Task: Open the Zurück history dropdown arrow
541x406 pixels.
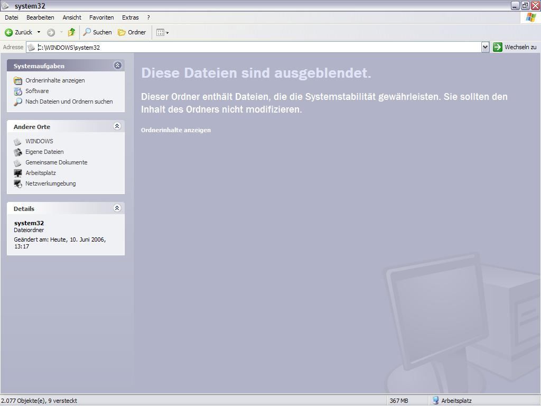Action: [39, 32]
